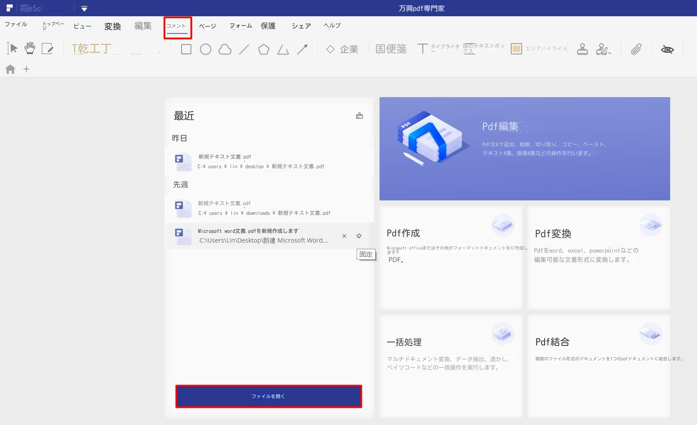This screenshot has height=425, width=697.
Task: Click the ファイルを開く button
Action: click(269, 396)
